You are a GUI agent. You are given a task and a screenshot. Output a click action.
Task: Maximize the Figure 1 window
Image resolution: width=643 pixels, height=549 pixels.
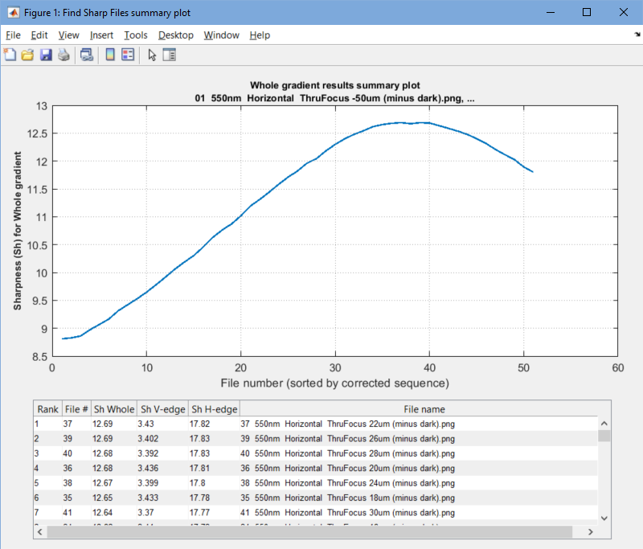click(x=587, y=12)
